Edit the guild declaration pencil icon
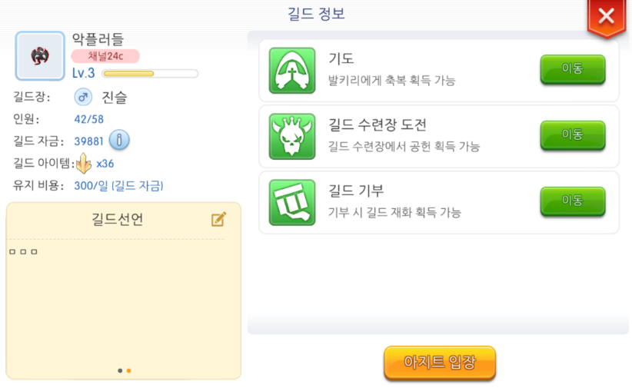The image size is (632, 388). point(218,220)
